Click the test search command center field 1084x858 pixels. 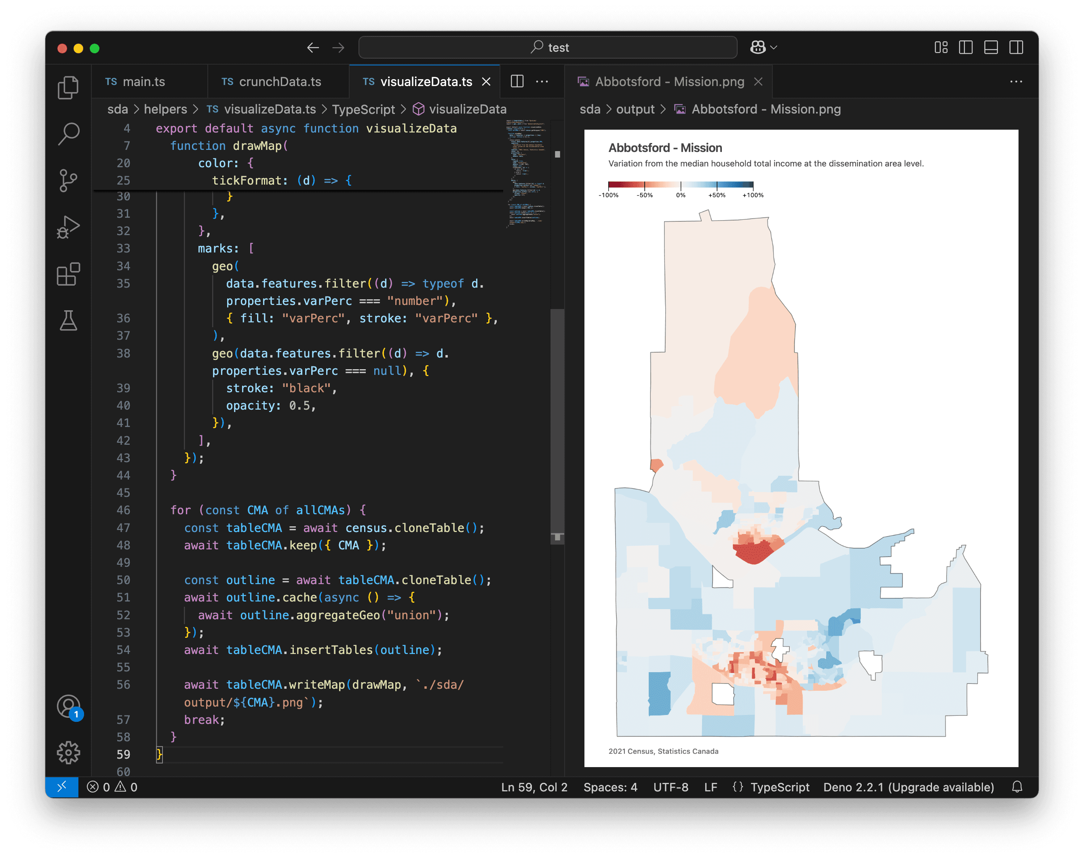[548, 47]
